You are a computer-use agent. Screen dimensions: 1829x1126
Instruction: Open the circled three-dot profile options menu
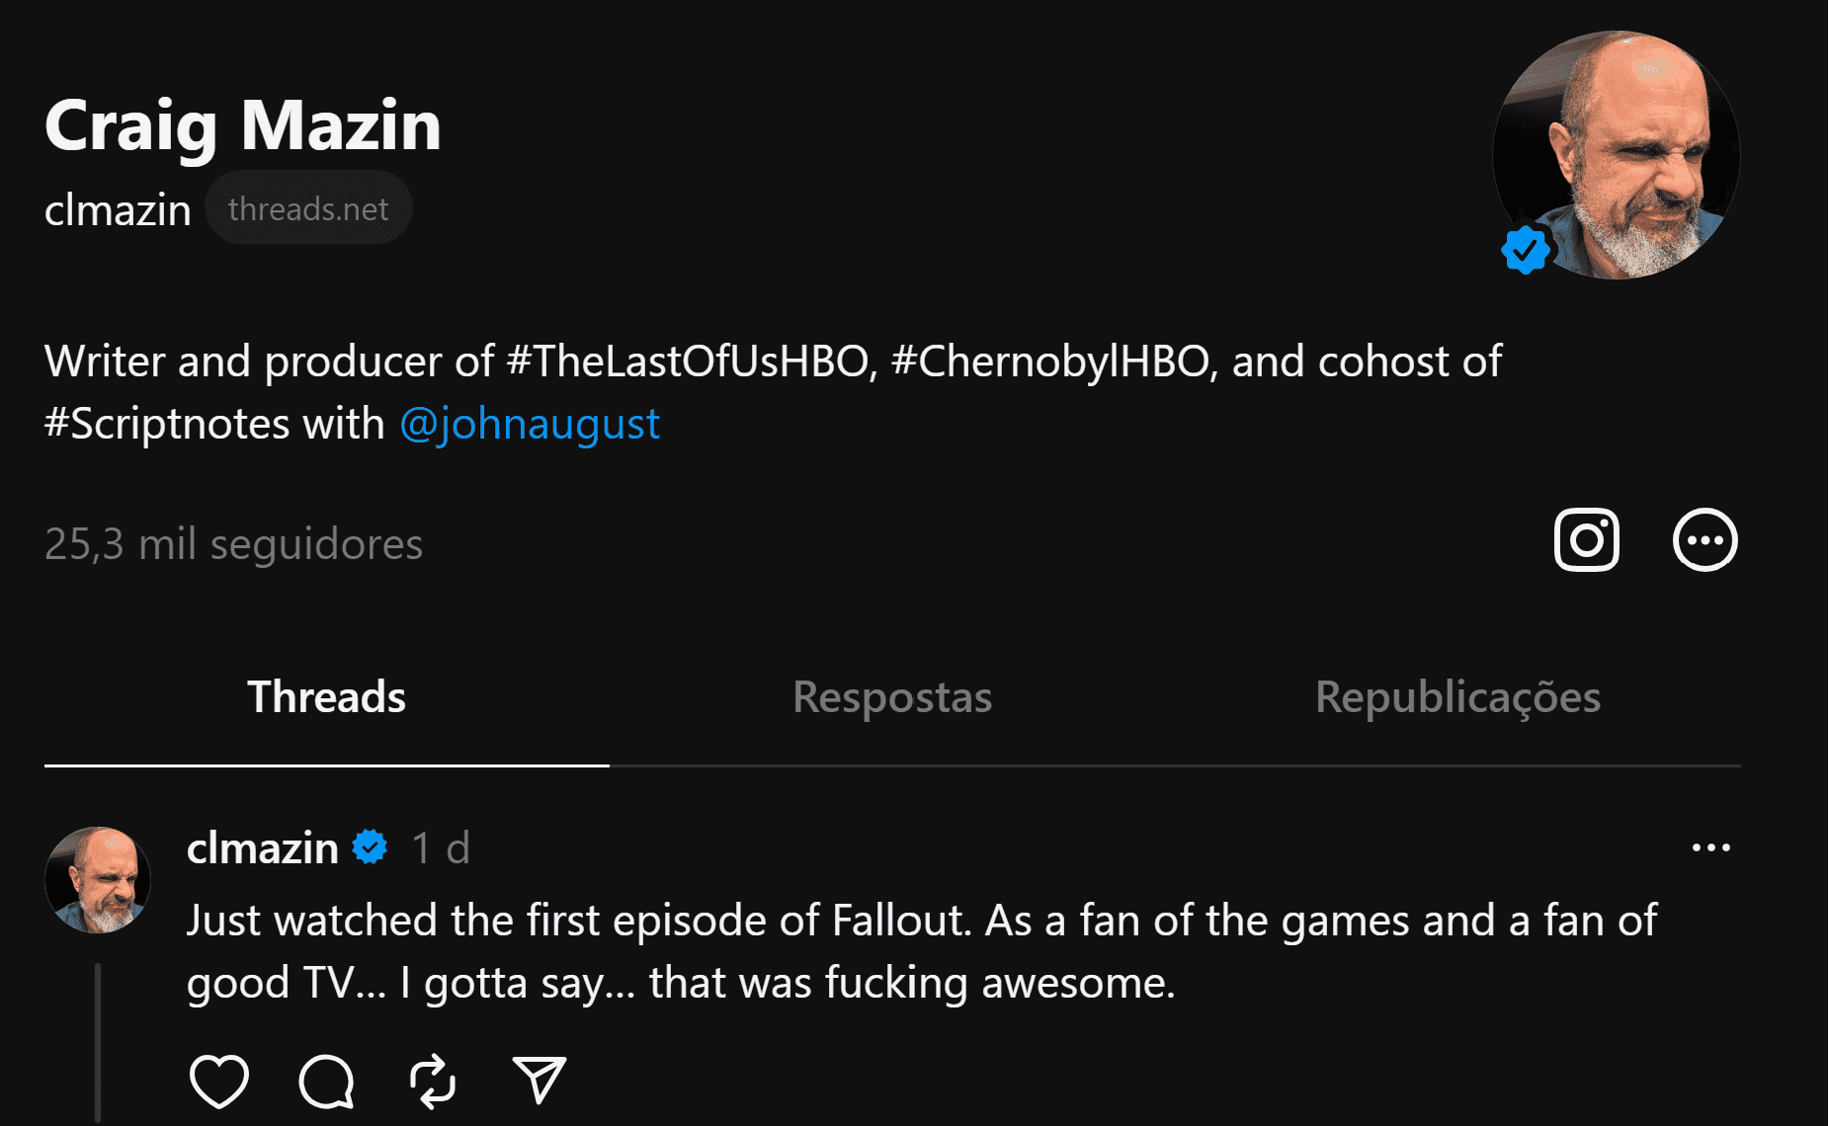(1704, 540)
